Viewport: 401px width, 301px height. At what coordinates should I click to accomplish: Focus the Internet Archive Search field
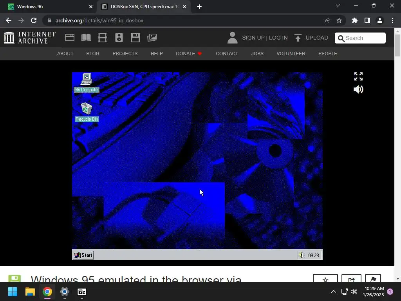tap(360, 38)
